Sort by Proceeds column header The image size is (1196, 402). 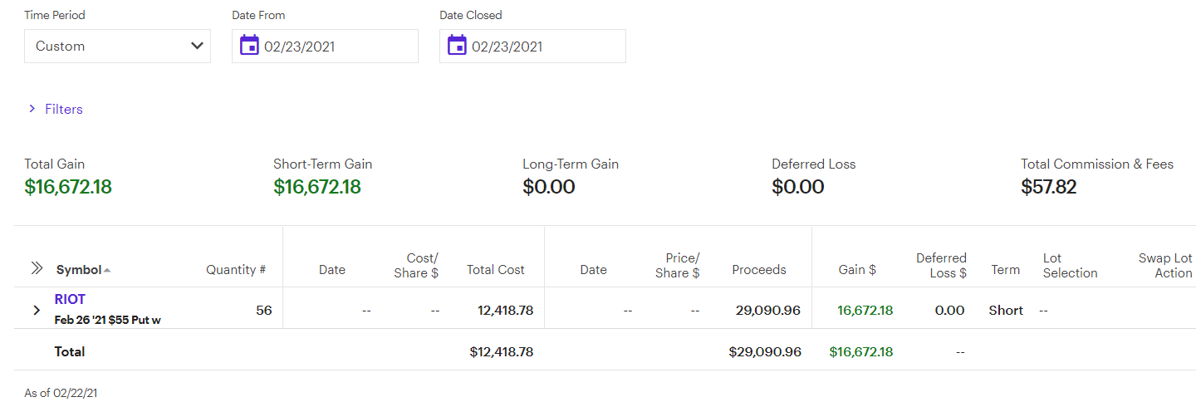point(759,269)
